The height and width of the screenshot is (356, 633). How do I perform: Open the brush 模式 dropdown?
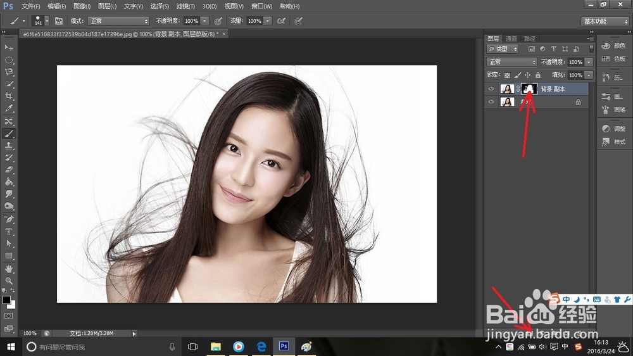[118, 21]
